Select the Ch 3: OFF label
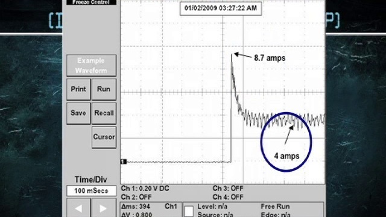Screen dimensions: 386x217 pos(228,189)
